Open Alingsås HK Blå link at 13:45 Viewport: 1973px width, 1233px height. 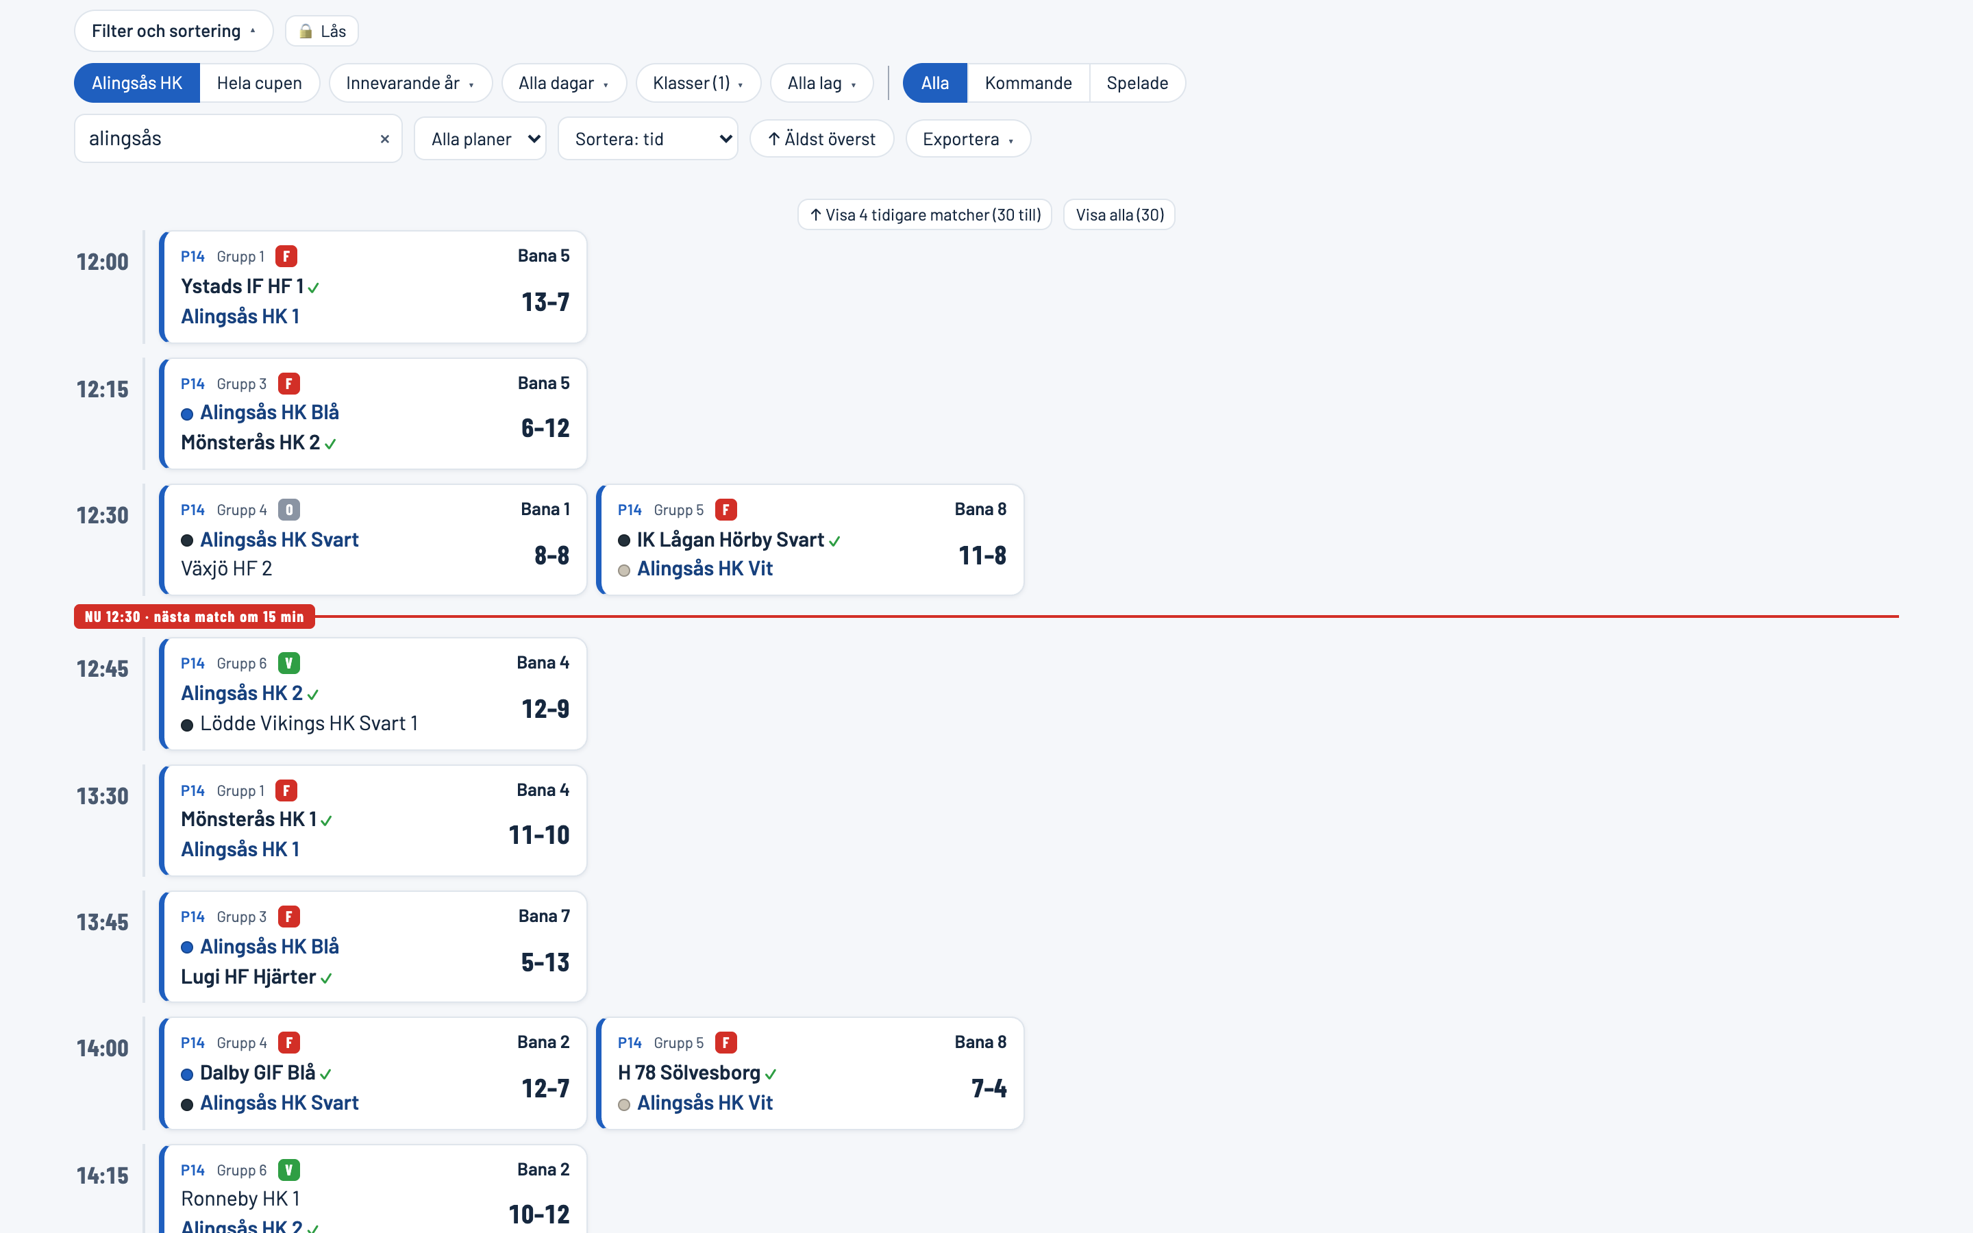270,947
